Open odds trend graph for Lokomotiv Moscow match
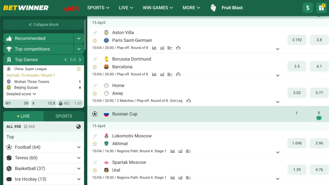This screenshot has width=329, height=185. pyautogui.click(x=180, y=151)
